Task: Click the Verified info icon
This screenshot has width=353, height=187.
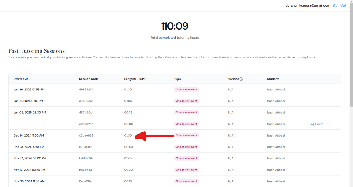Action: coord(241,79)
